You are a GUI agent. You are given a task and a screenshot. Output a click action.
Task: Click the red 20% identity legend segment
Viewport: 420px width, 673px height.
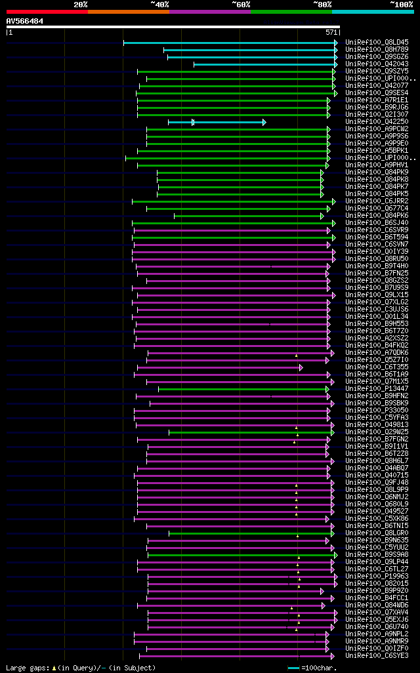click(47, 12)
